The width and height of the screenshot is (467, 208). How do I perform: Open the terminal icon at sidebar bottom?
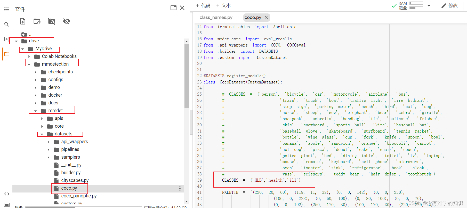pyautogui.click(x=7, y=205)
